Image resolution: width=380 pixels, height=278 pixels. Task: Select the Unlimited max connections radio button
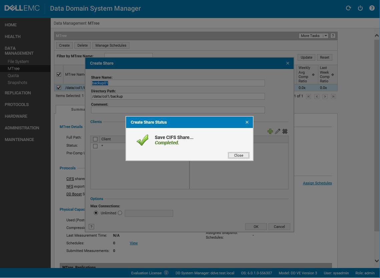96,213
